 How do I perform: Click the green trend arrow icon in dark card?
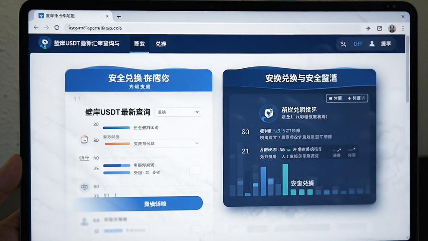coord(352,150)
